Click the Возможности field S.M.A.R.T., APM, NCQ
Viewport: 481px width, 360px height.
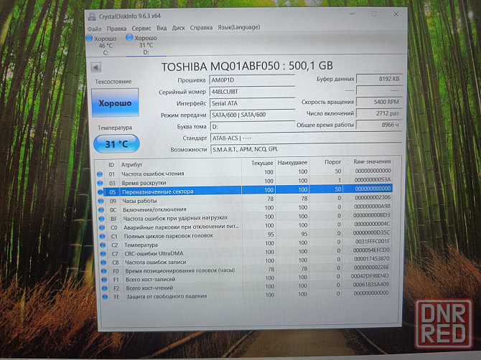click(306, 149)
